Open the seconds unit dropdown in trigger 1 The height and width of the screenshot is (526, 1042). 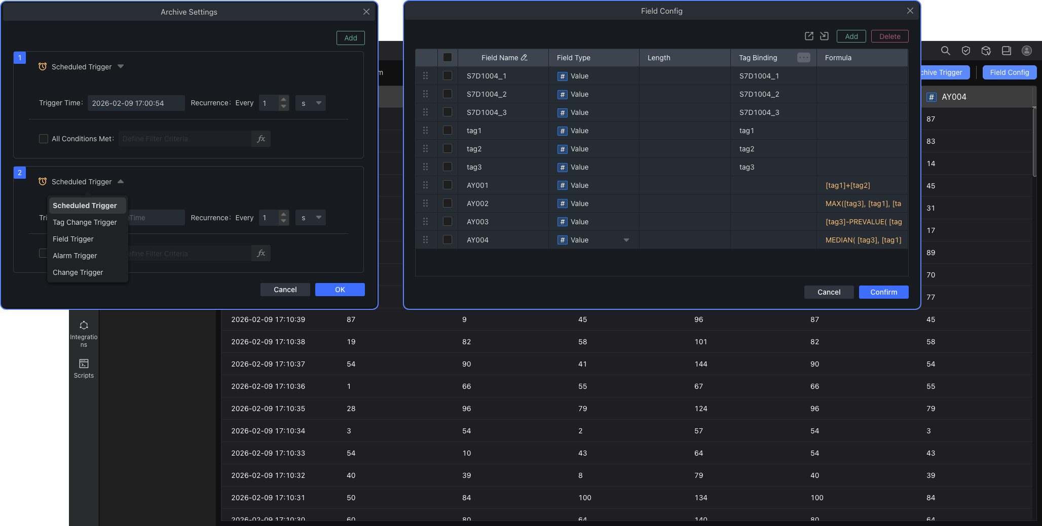click(310, 103)
